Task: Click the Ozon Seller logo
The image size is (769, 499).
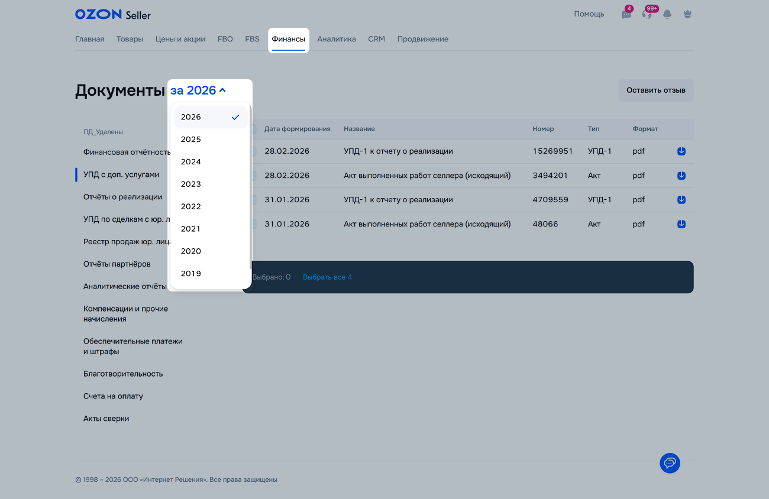Action: 112,14
